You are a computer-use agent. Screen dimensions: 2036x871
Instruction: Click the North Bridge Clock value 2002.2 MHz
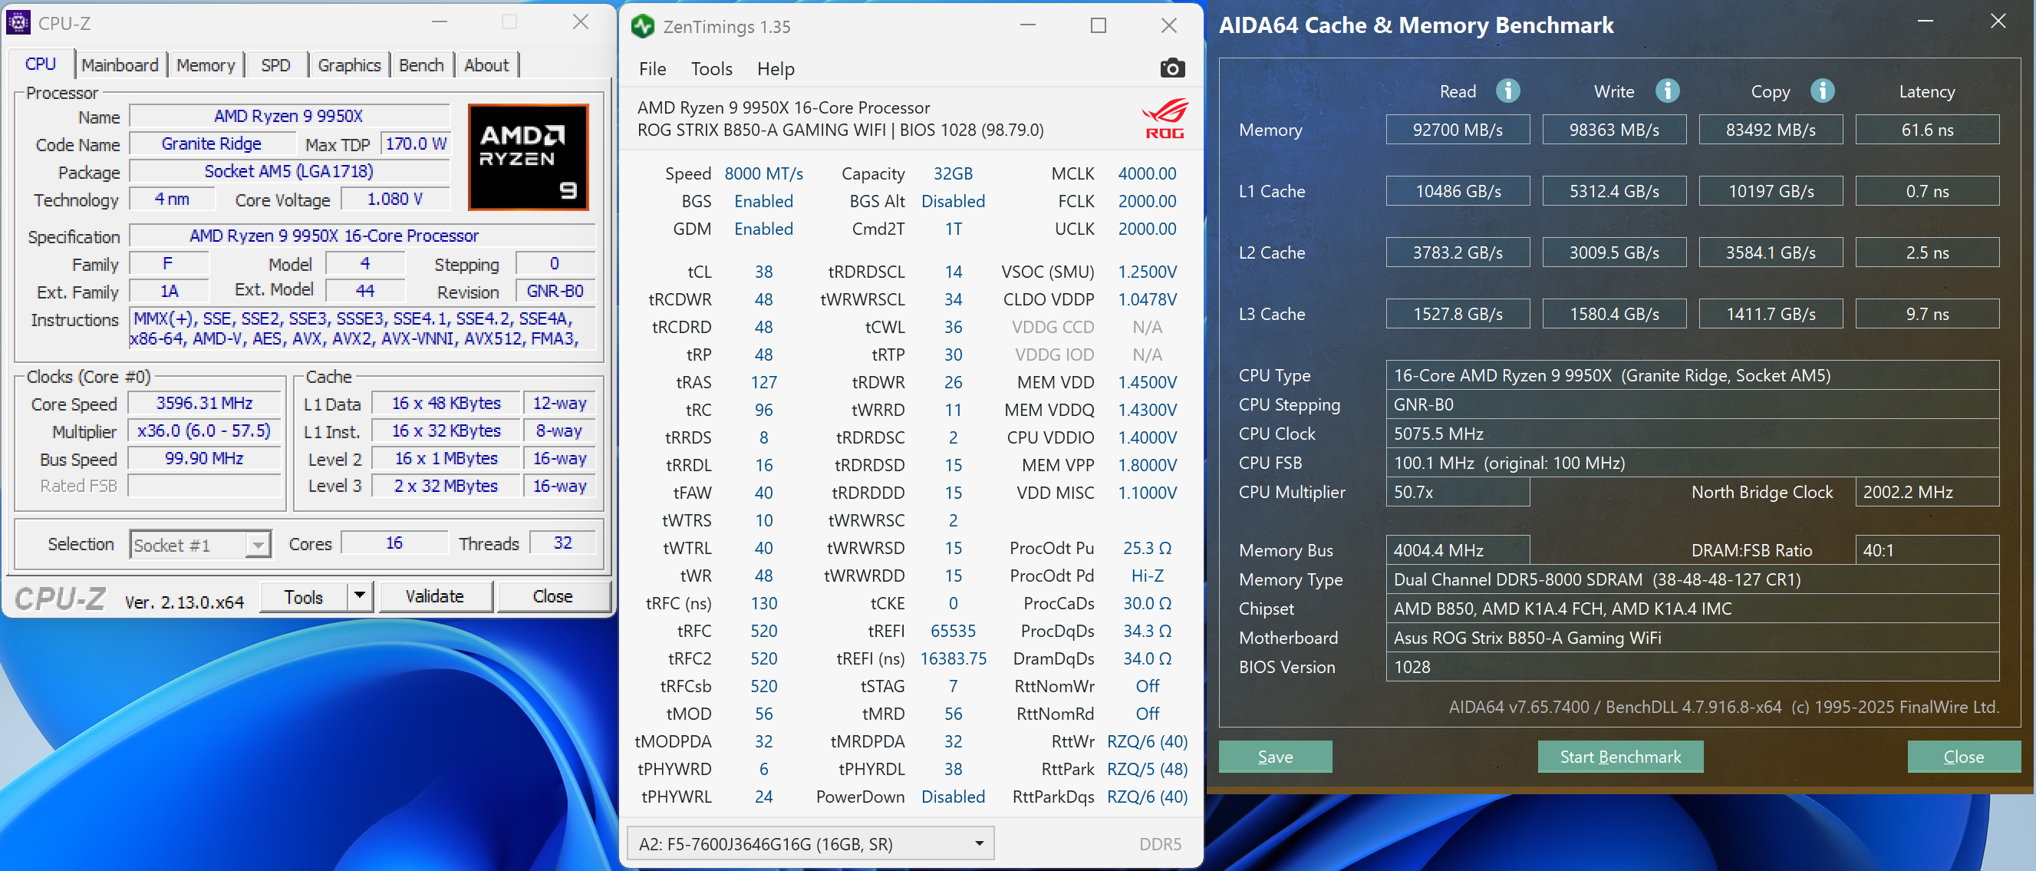[1927, 492]
